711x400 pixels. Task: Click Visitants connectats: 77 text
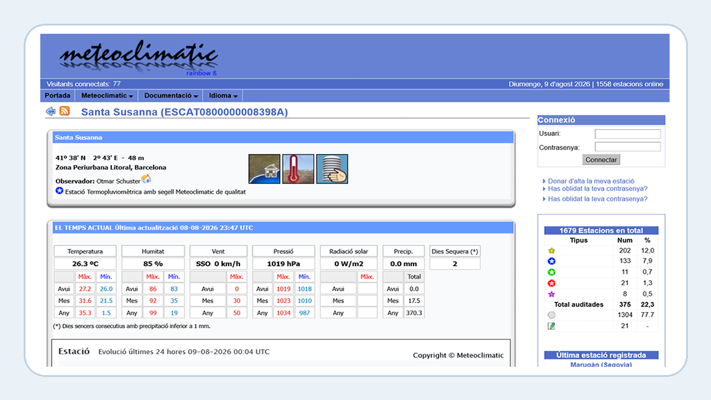[84, 84]
